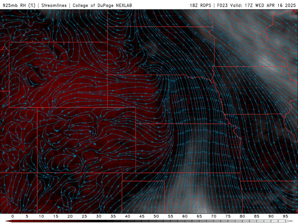The image size is (298, 223).
Task: Click the "10" label on color scale
Action: pos(41,216)
